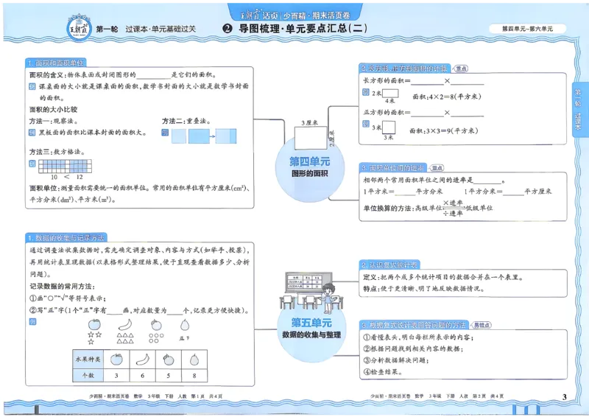The width and height of the screenshot is (589, 417).
Task: Click the line ③分析数据解决问题
Action: 395,360
